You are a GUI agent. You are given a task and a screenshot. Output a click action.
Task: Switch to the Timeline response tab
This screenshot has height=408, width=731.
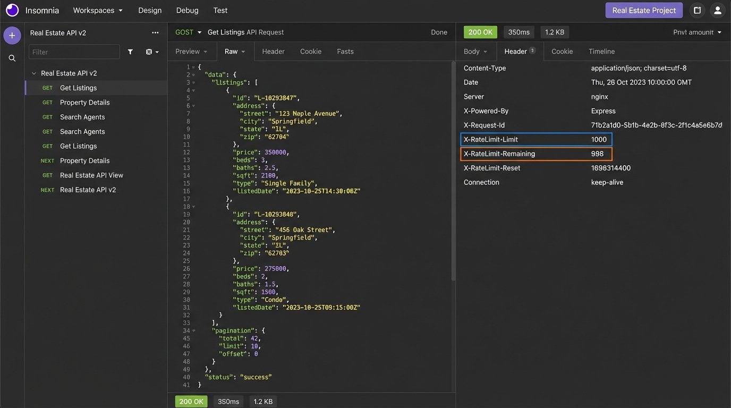[601, 52]
